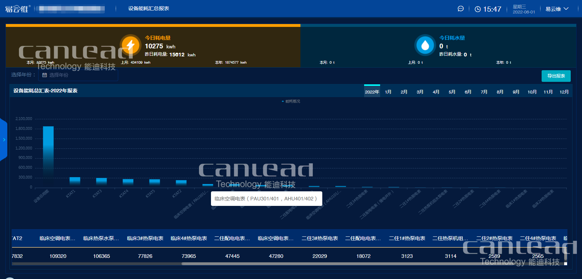Click the 设备能耗汇总报表 header title
Viewport: 582px width, 279px height.
(148, 8)
